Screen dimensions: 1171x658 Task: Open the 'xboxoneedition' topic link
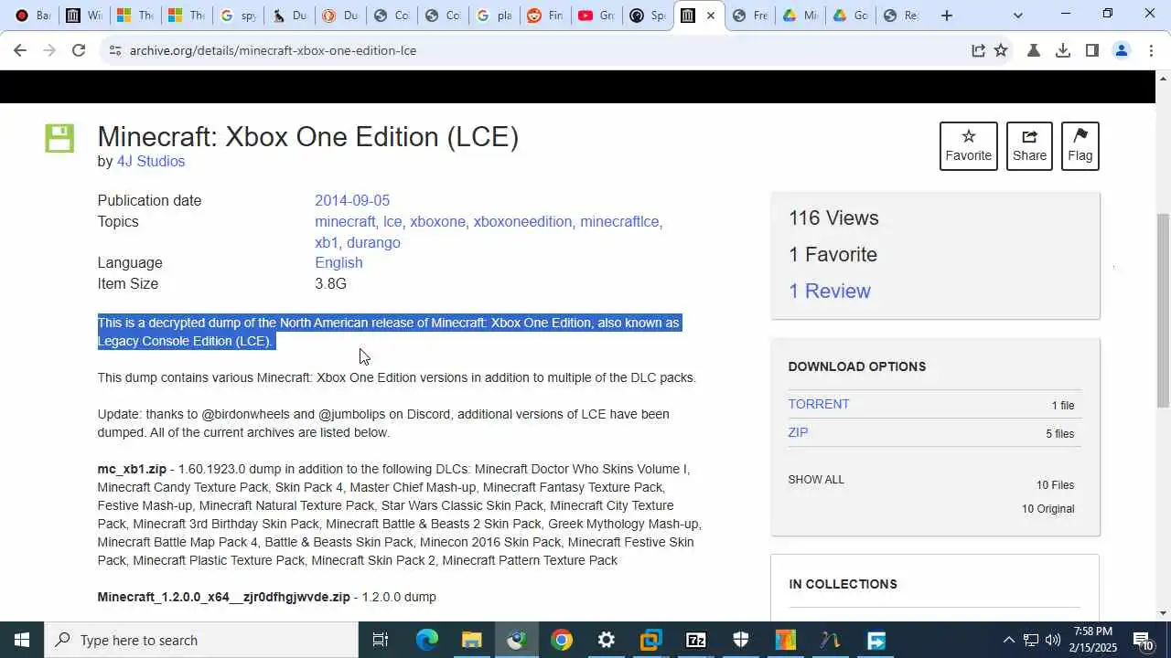pyautogui.click(x=522, y=221)
